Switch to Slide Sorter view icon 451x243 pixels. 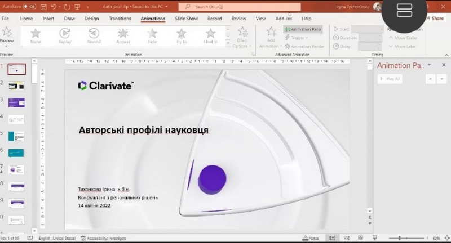(346, 238)
